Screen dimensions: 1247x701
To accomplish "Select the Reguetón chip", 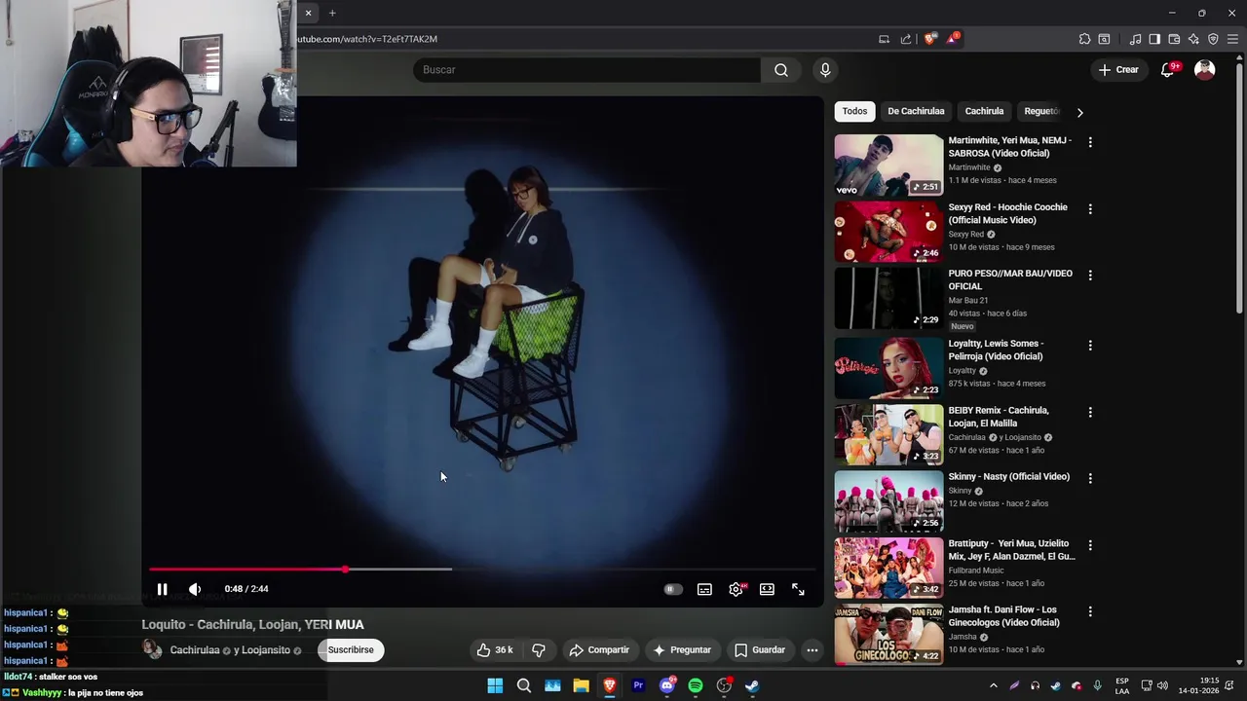I will tap(1040, 111).
